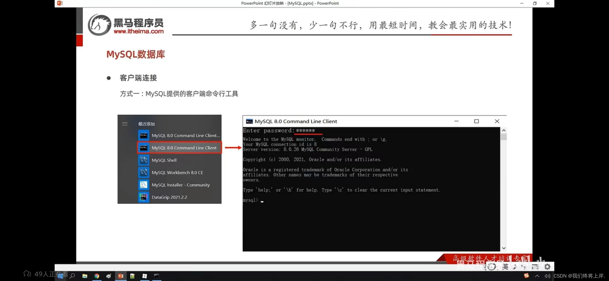This screenshot has width=609, height=281.
Task: Click the 最近添加 heading
Action: point(146,124)
